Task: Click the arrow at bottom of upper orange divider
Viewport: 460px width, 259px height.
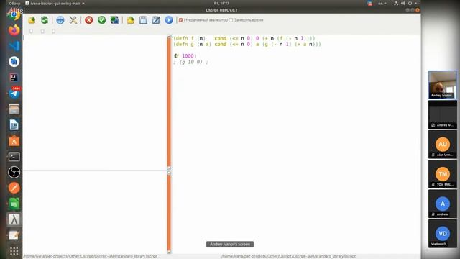Action: tap(169, 168)
